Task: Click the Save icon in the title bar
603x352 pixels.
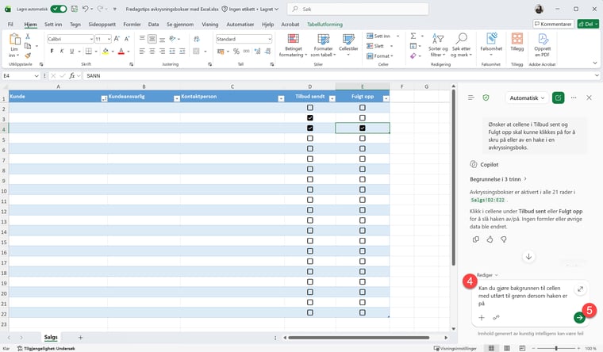Action: (x=75, y=9)
